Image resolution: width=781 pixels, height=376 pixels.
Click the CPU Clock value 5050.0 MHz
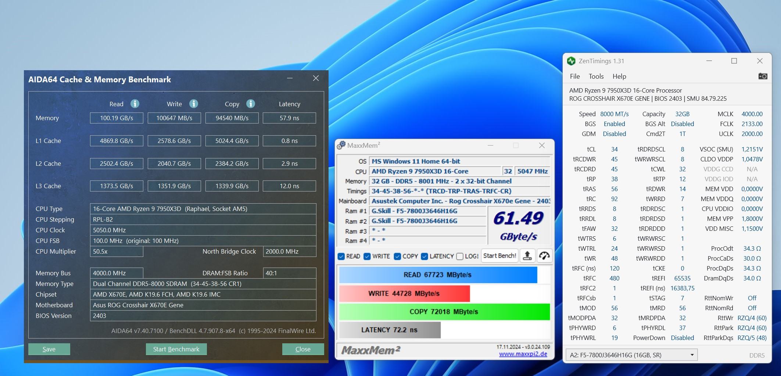point(203,230)
